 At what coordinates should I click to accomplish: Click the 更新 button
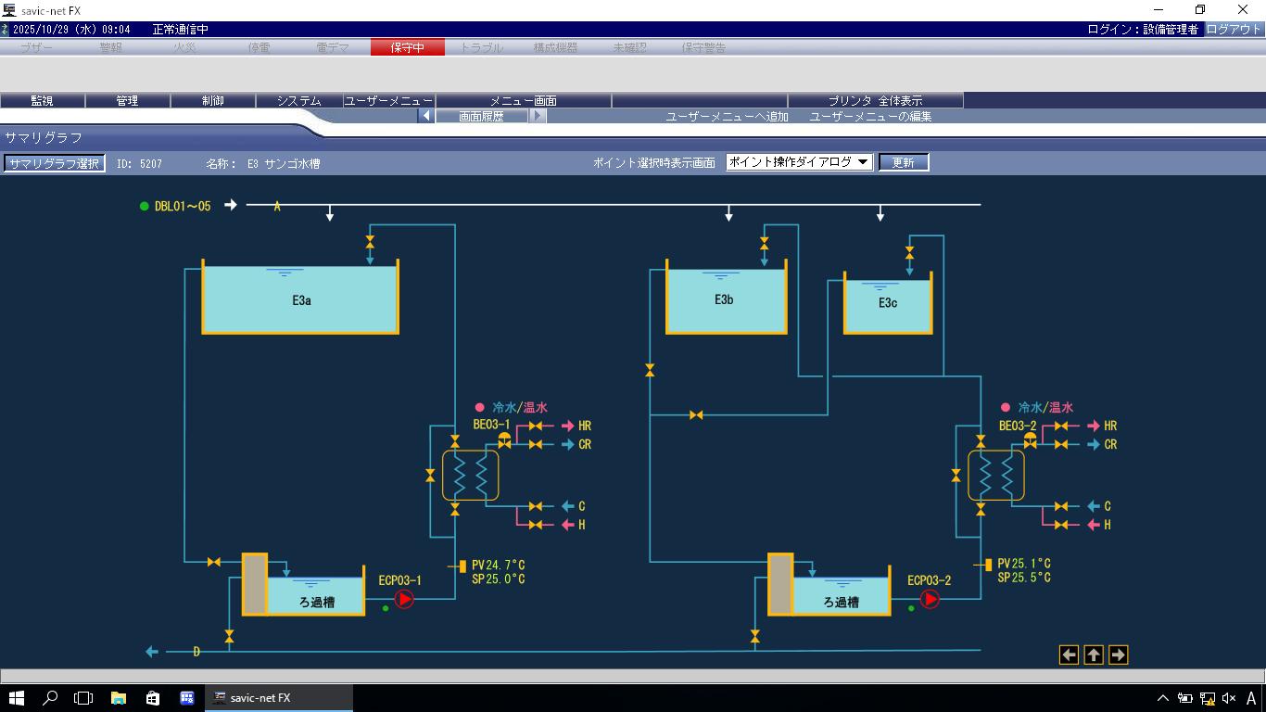coord(903,162)
